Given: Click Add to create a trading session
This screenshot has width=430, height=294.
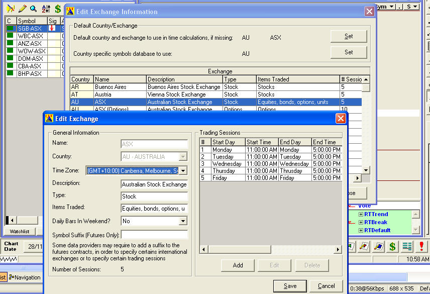Looking at the screenshot, I should coord(238,265).
